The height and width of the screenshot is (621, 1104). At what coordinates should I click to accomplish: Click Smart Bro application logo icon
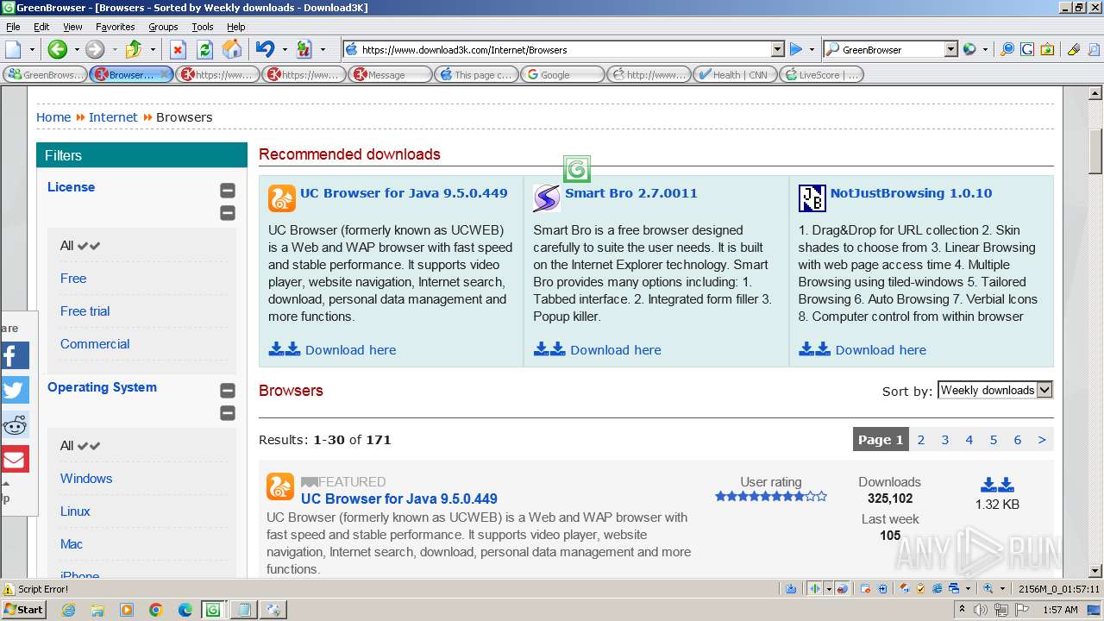pos(547,198)
